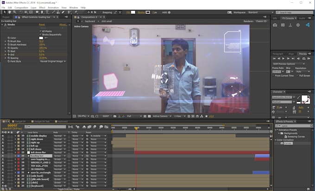Viewport: 315px width, 191px height.
Task: Select the Pen tool
Action: click(42, 12)
